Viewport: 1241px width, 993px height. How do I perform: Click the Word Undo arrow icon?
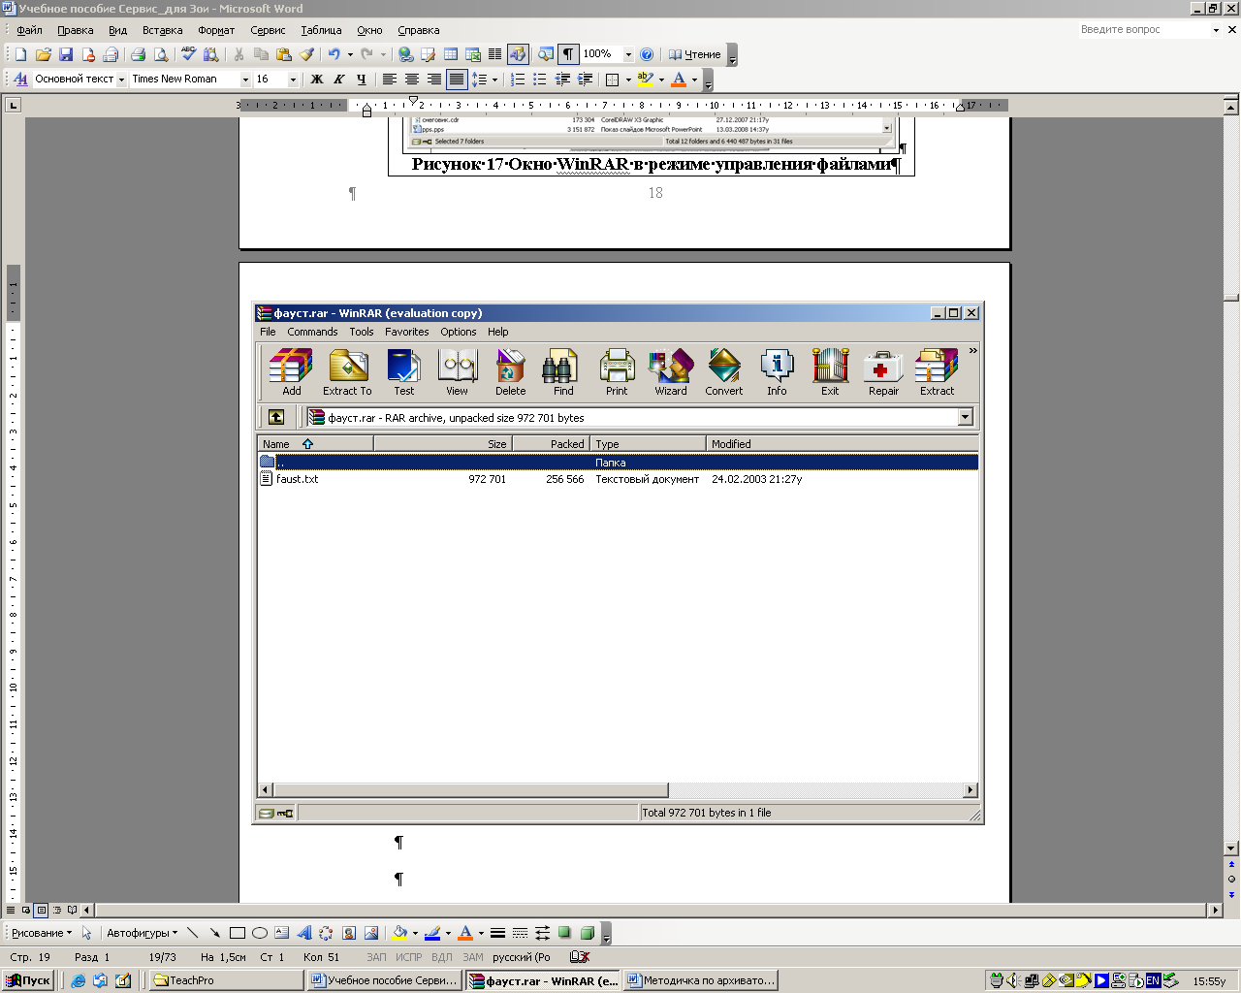(x=334, y=54)
